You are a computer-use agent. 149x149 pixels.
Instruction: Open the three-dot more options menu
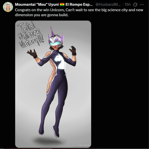click(142, 4)
